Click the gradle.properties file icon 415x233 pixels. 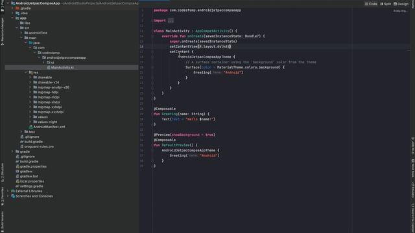[18, 166]
